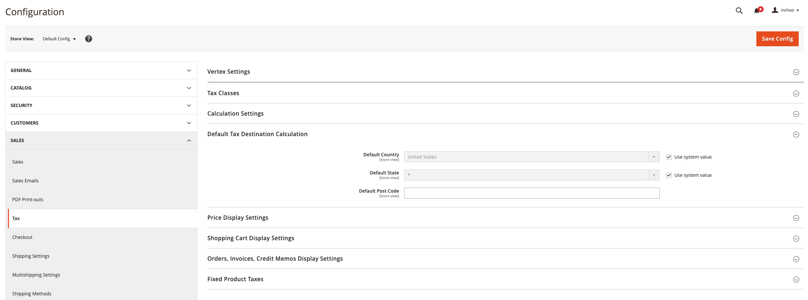
Task: Click the Default Post Code input field
Action: coord(532,193)
